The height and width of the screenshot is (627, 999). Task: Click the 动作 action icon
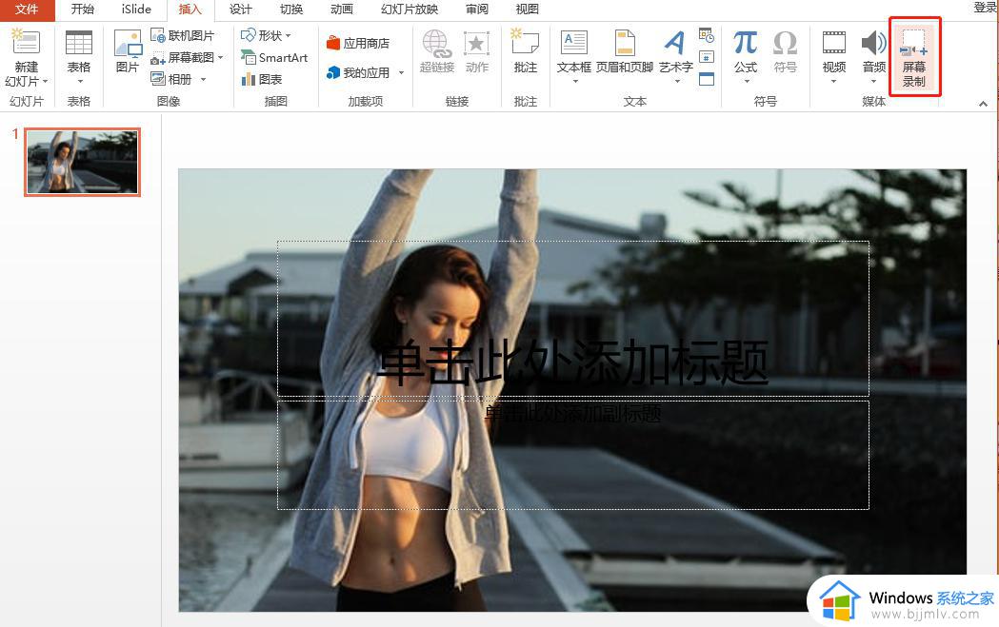pyautogui.click(x=476, y=43)
